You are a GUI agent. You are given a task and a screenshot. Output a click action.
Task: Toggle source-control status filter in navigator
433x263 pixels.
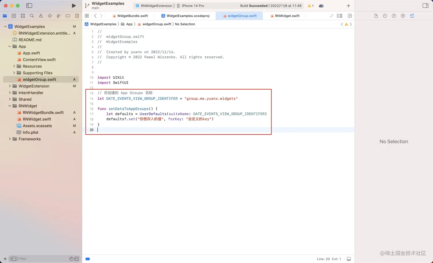[76, 259]
